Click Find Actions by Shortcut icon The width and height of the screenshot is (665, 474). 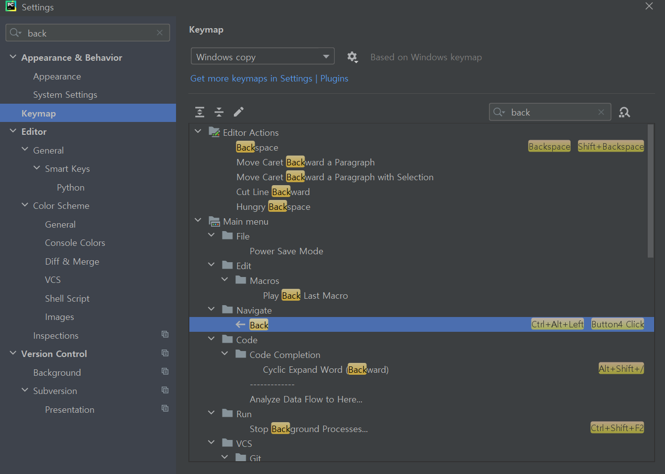tap(624, 112)
